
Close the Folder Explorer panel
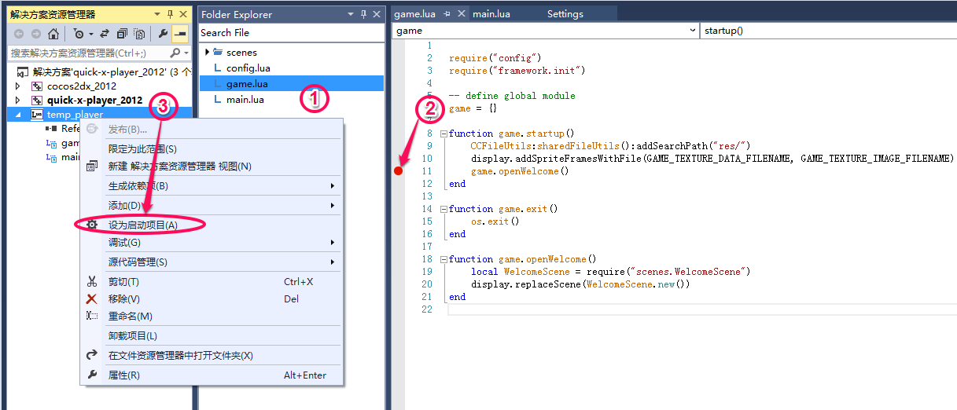coord(376,14)
